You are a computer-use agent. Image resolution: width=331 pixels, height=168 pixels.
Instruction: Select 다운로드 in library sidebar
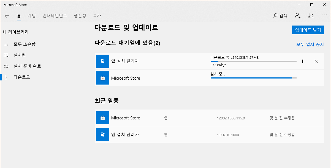point(22,77)
